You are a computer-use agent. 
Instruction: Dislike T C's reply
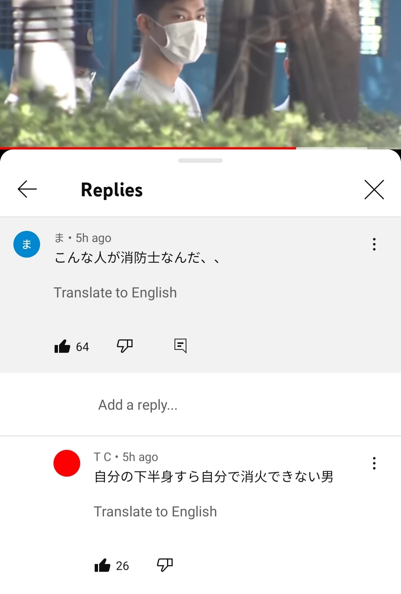165,565
